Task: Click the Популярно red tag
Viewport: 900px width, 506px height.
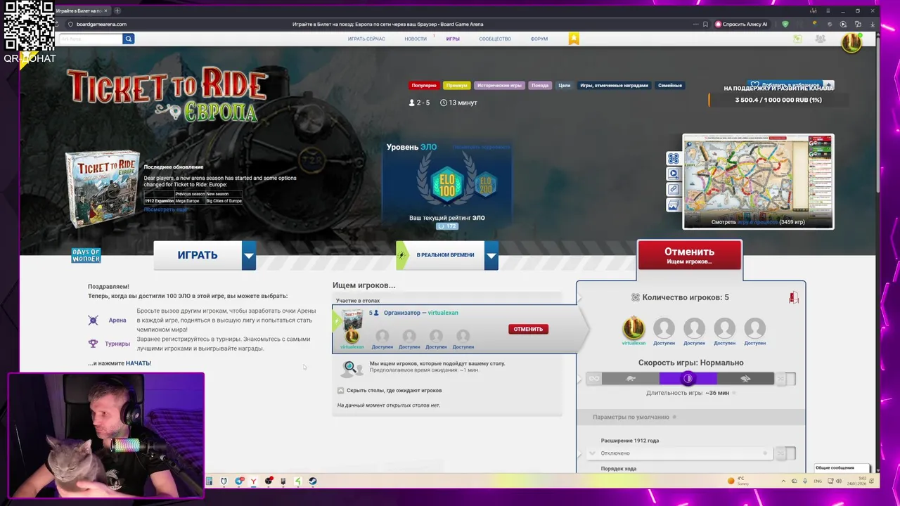Action: click(x=424, y=86)
